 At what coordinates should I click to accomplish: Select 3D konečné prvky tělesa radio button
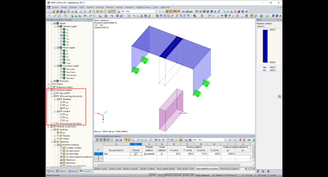pos(55,123)
